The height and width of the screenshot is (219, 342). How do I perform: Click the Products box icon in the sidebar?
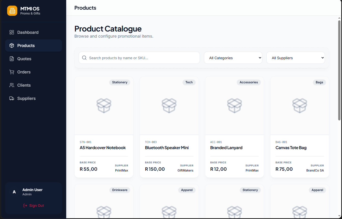click(11, 45)
